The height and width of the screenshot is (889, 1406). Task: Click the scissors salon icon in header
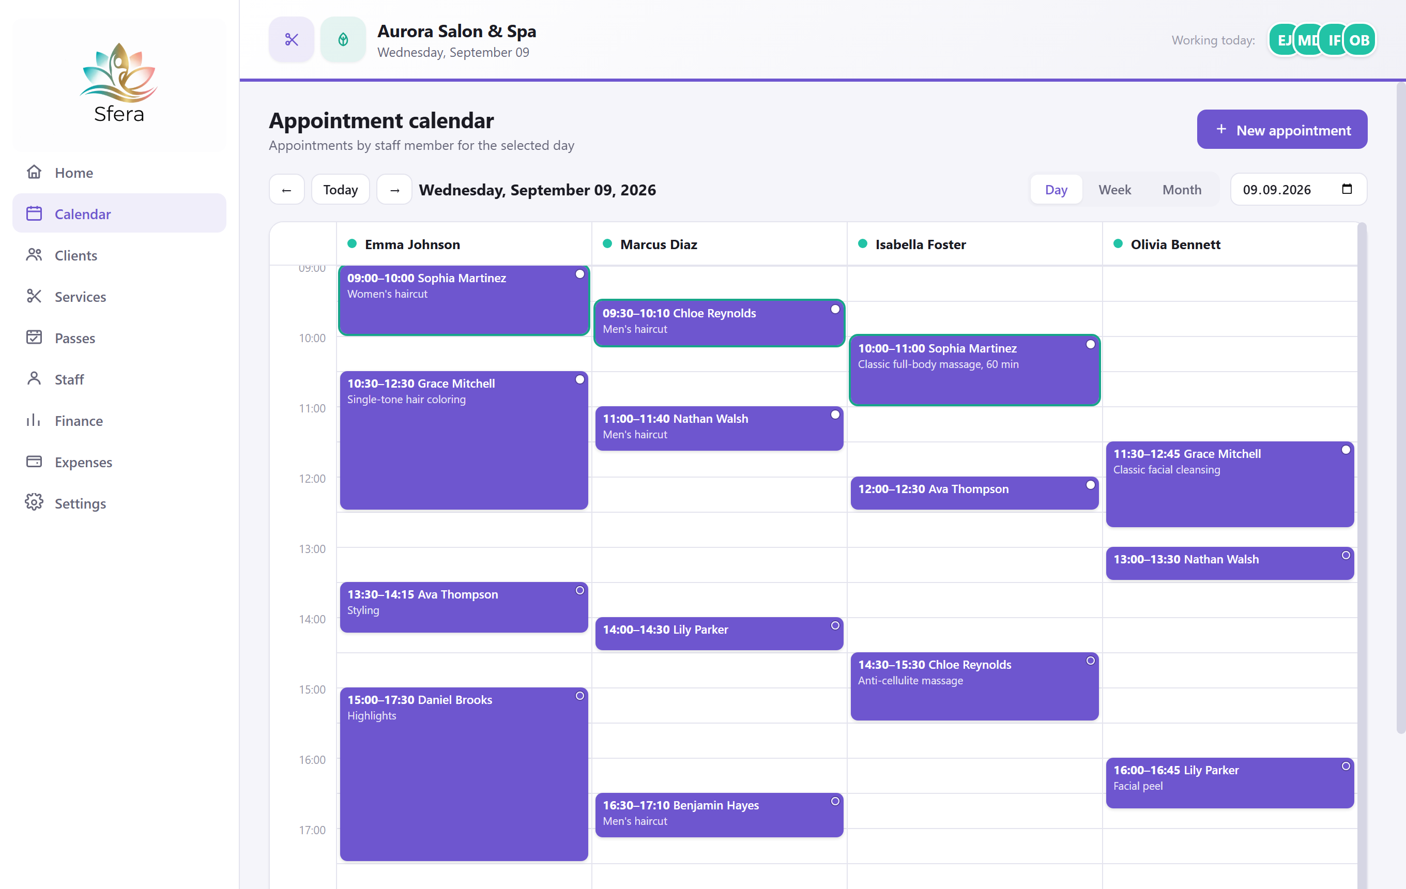tap(292, 39)
